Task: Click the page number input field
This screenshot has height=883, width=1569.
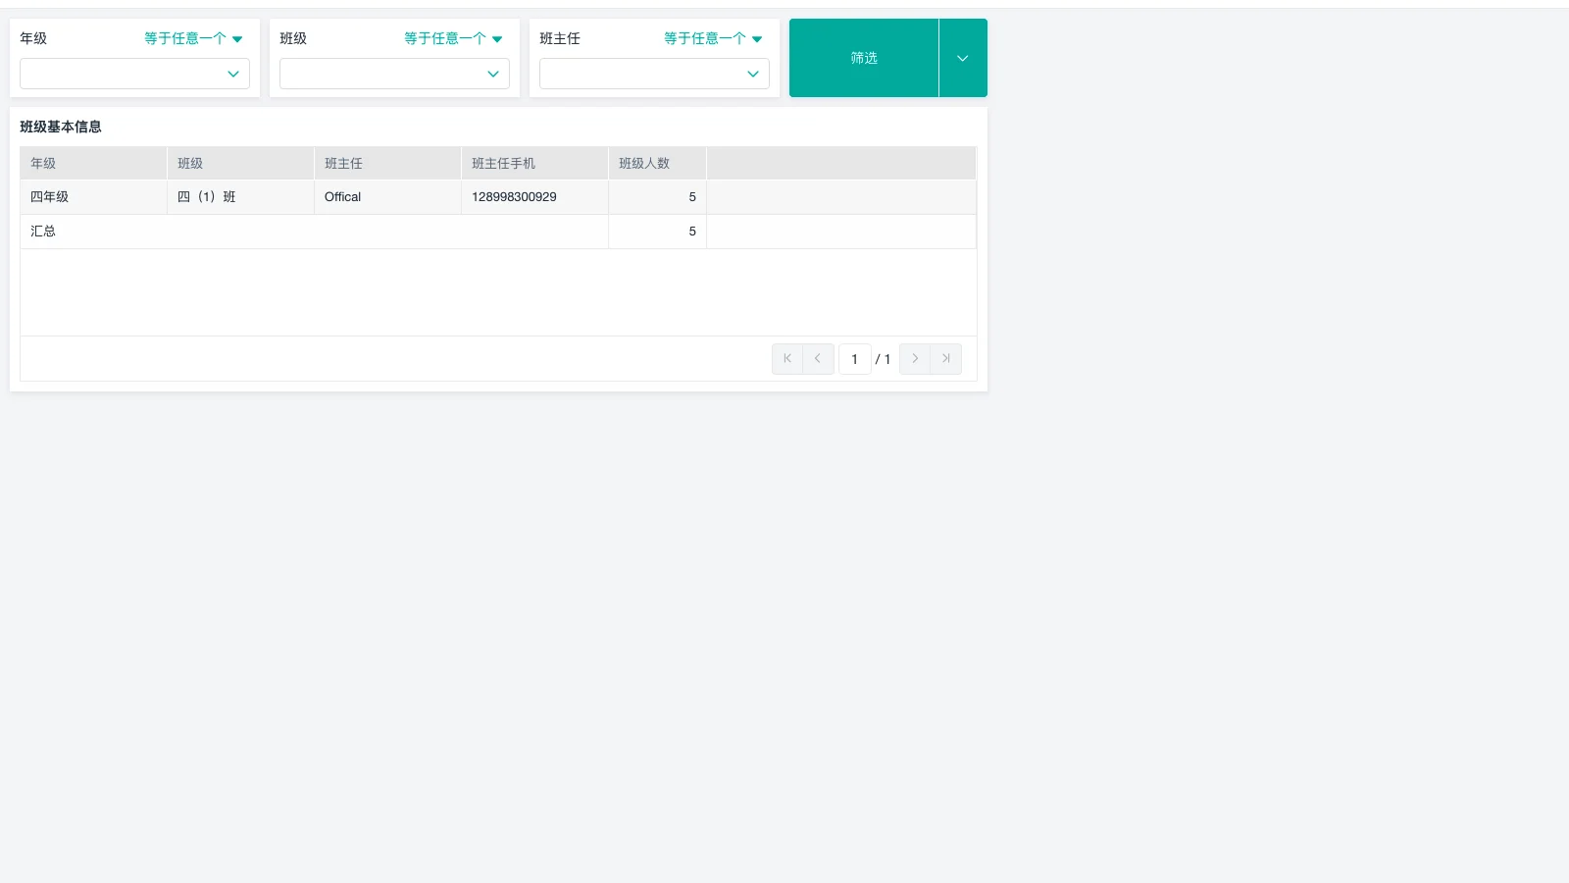Action: click(x=854, y=358)
